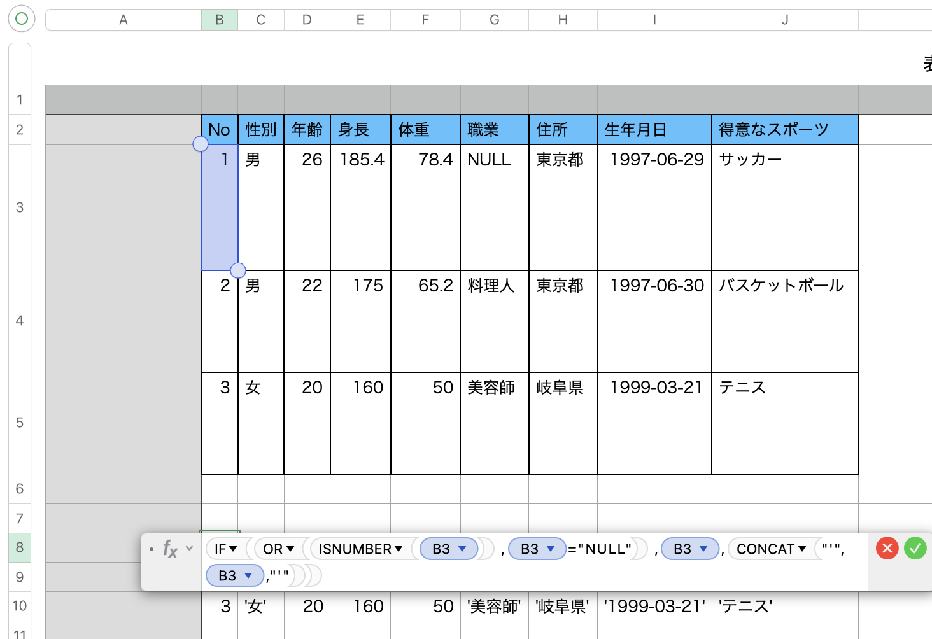This screenshot has width=932, height=639.
Task: Expand the chevron next to the fx icon
Action: (x=188, y=548)
